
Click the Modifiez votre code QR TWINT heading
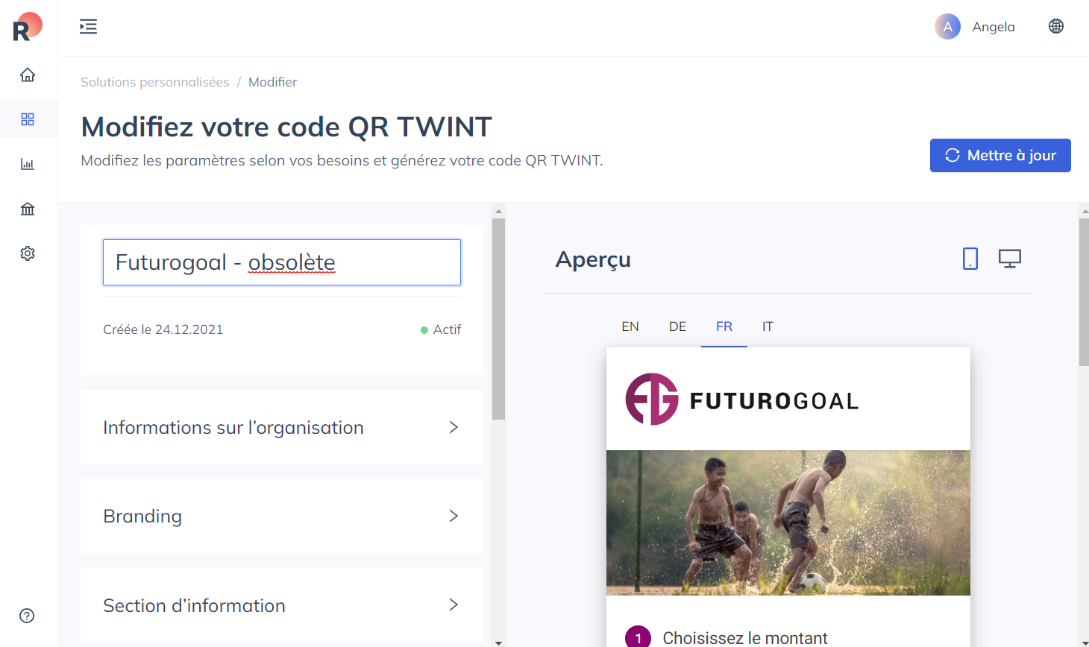tap(286, 127)
